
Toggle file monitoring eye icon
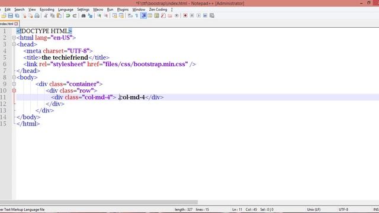176,16
